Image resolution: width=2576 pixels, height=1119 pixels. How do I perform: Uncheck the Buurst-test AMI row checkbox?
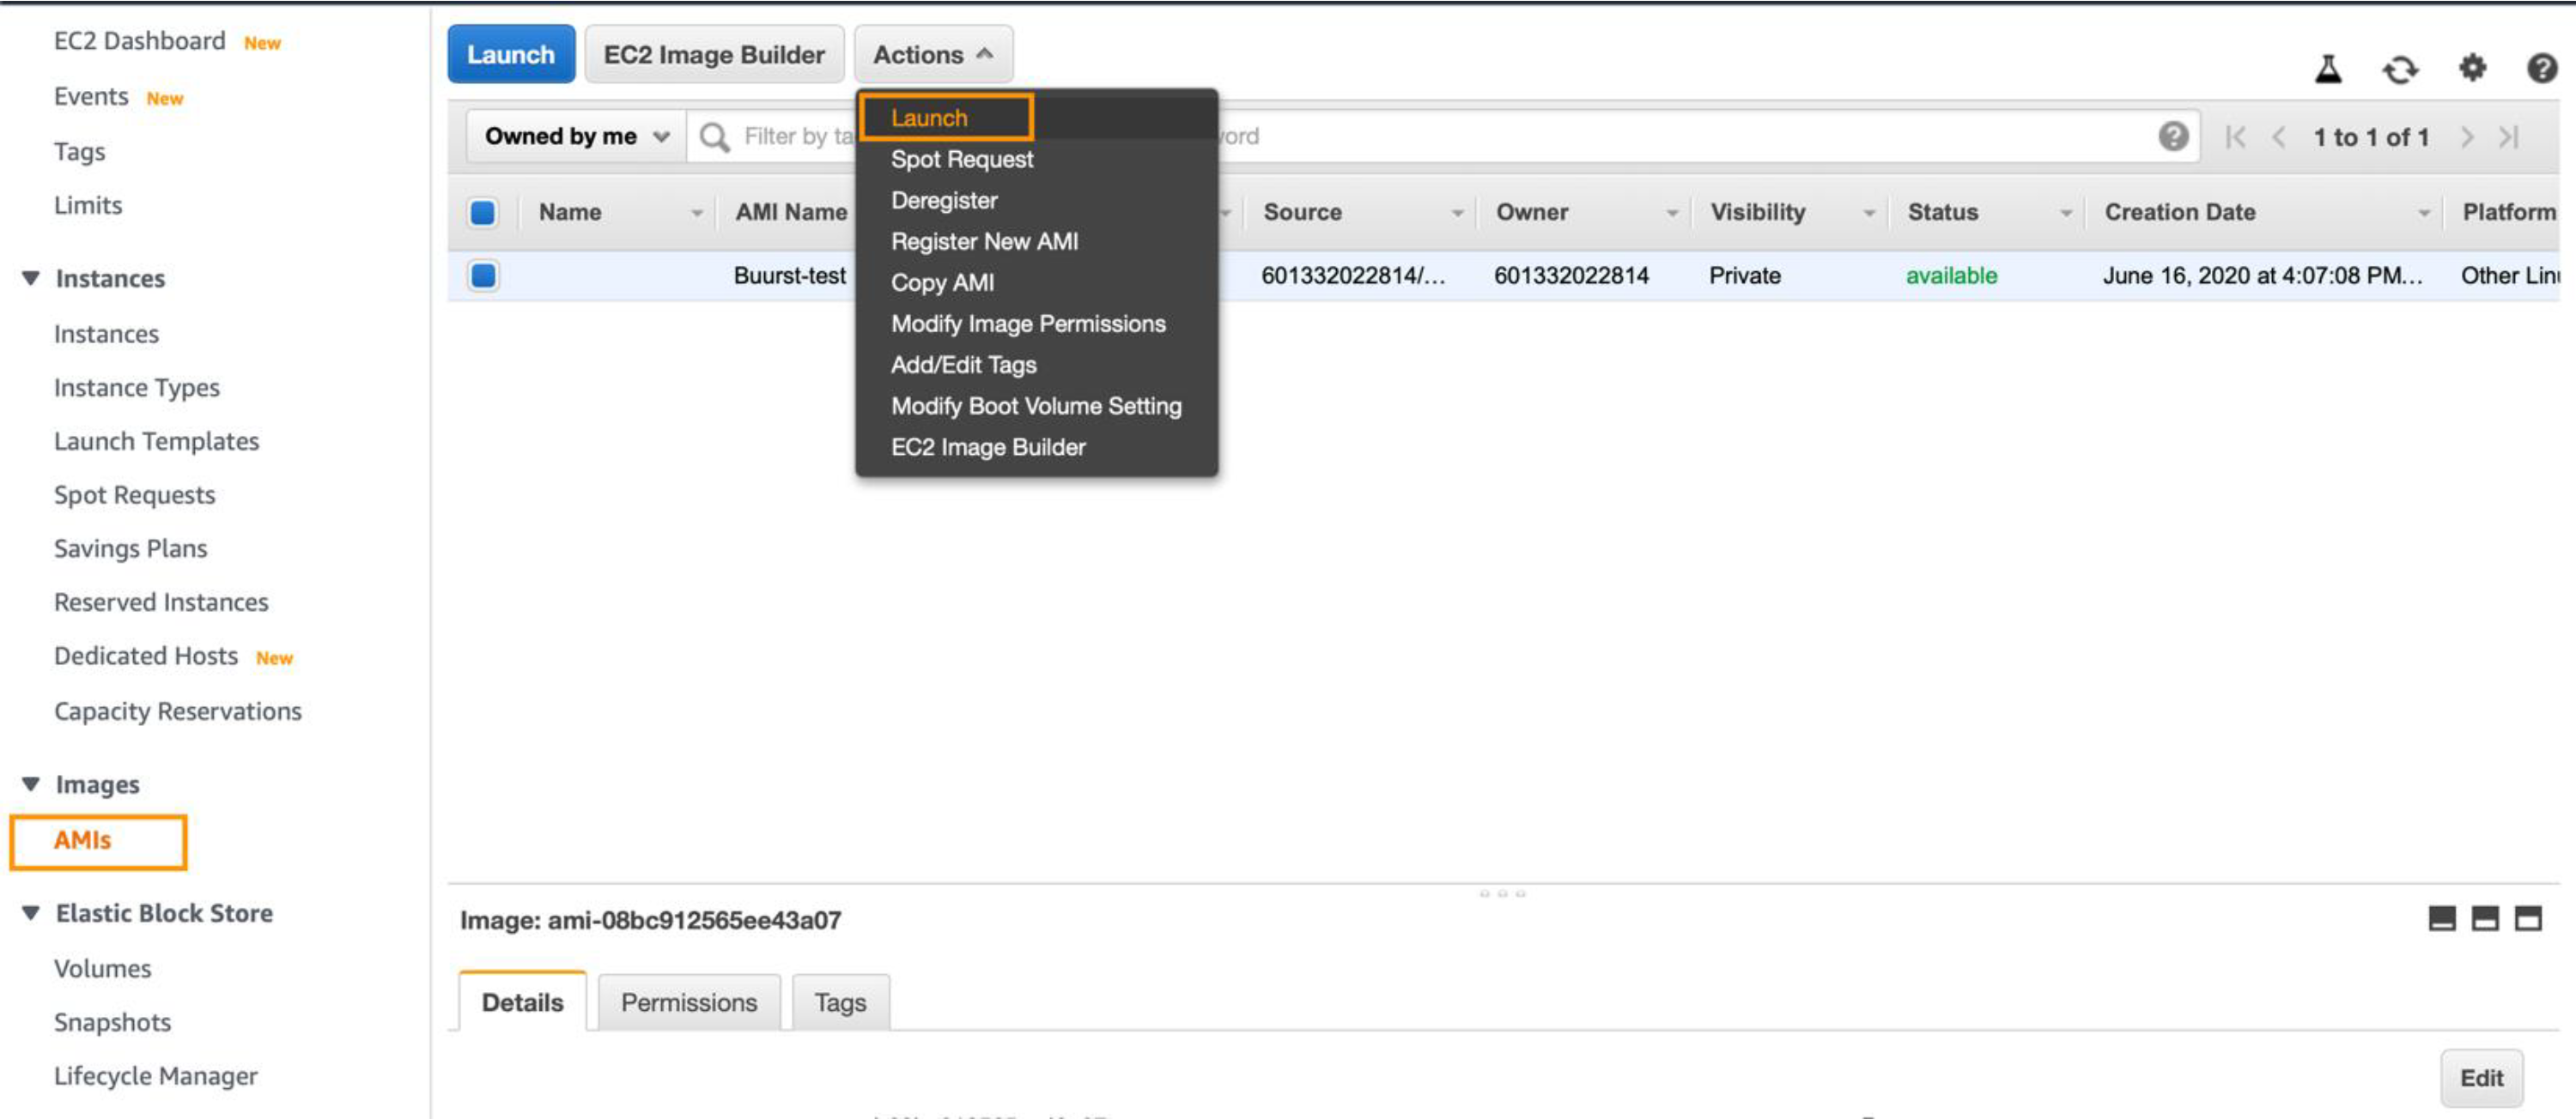pyautogui.click(x=483, y=275)
